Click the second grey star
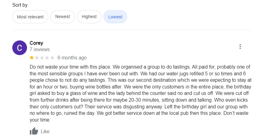 pyautogui.click(x=37, y=58)
